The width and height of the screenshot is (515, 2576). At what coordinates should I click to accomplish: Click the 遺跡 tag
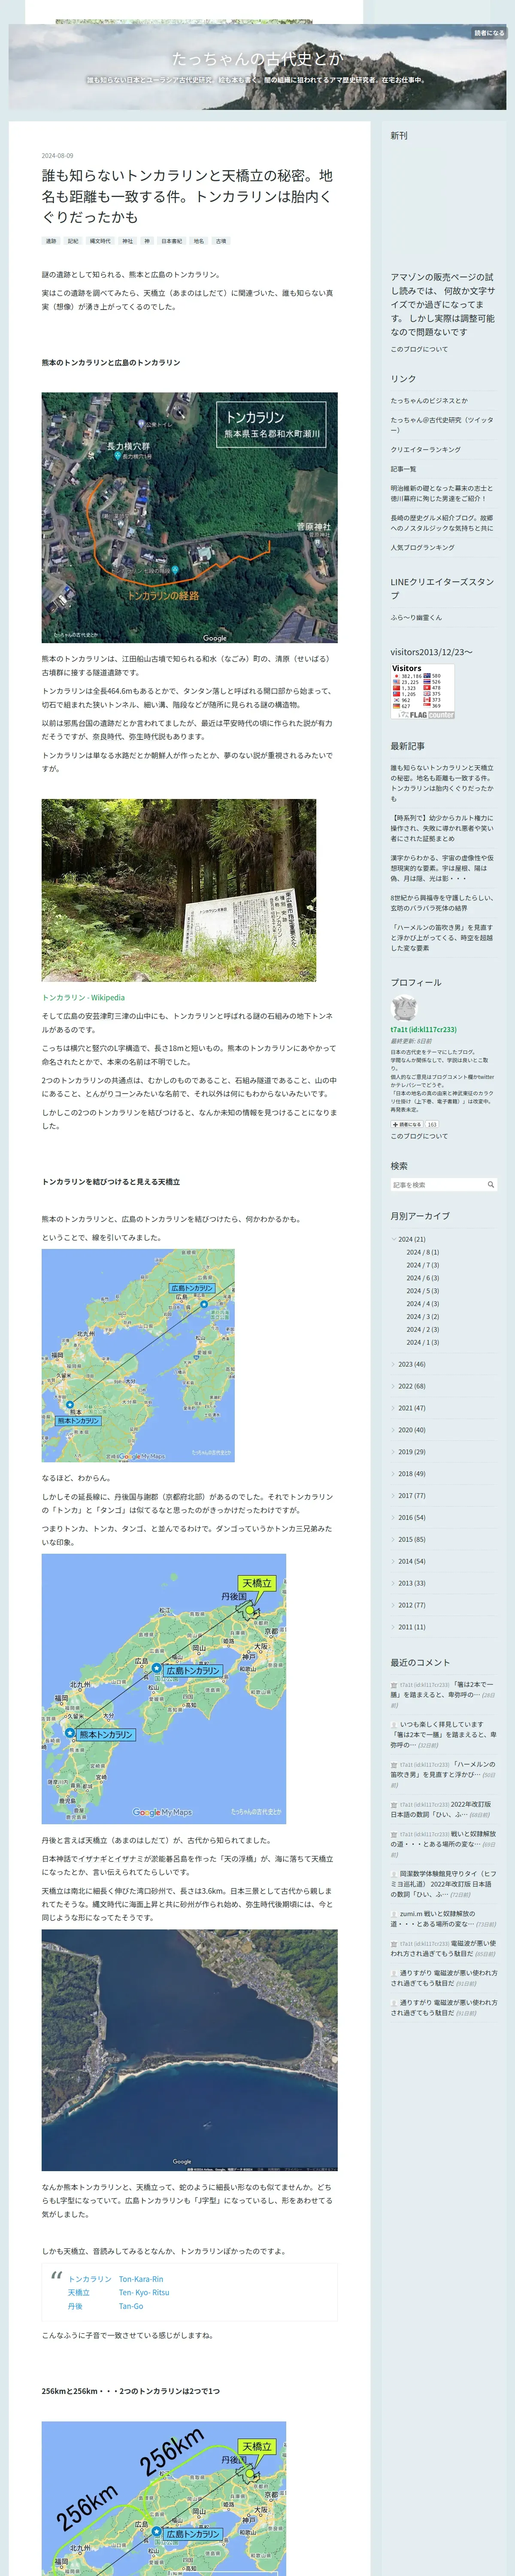click(x=51, y=241)
